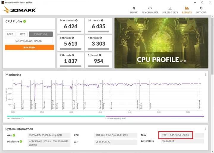Image resolution: width=214 pixels, height=153 pixels.
Task: Maximize the 3DMark window
Action: (202, 2)
